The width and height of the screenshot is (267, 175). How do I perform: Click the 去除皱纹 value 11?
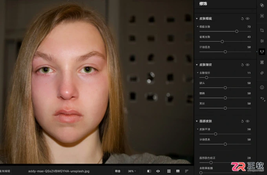click(249, 73)
